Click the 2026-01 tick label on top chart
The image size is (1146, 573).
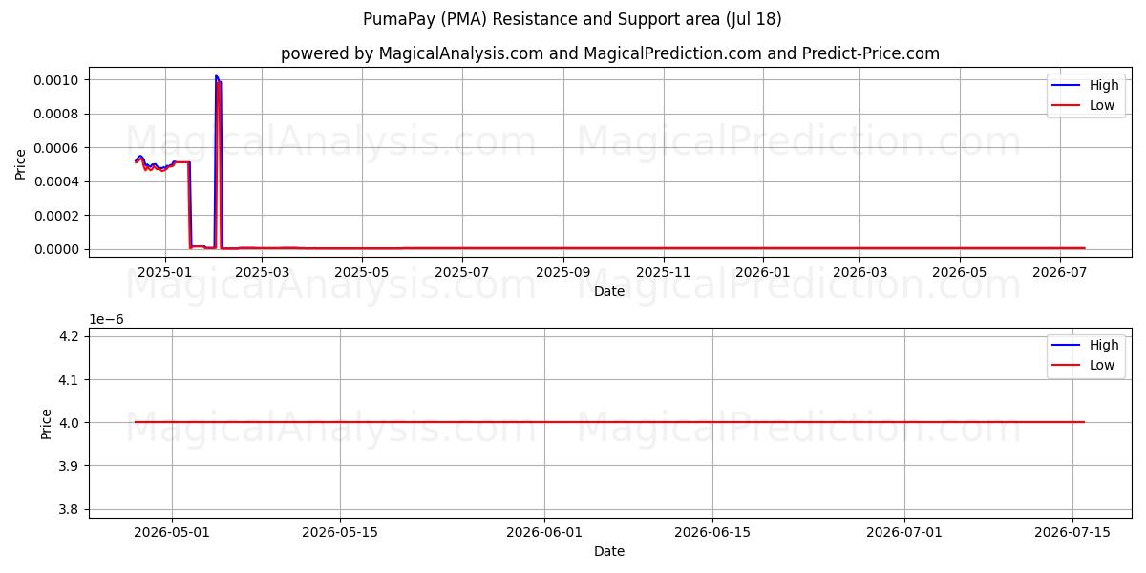[763, 272]
